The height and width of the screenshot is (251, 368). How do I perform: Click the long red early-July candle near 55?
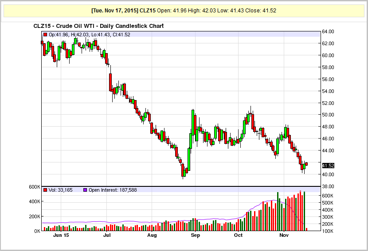coord(110,82)
